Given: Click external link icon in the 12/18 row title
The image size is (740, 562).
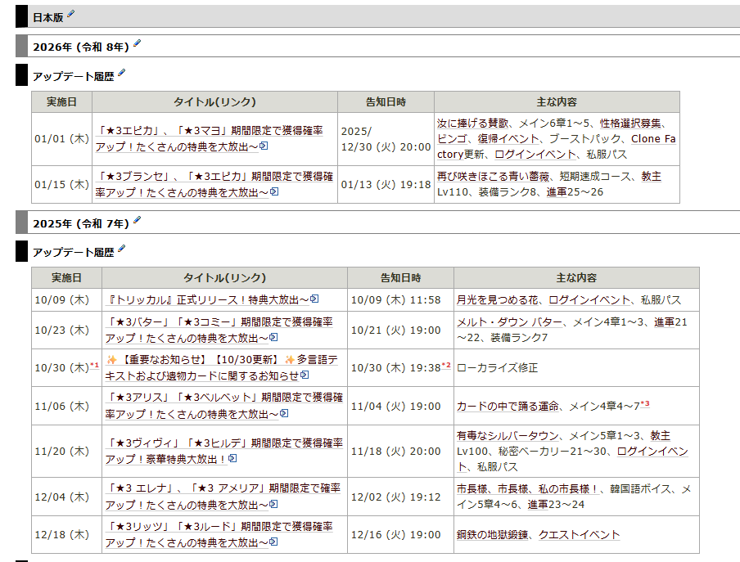Looking at the screenshot, I should pyautogui.click(x=274, y=542).
